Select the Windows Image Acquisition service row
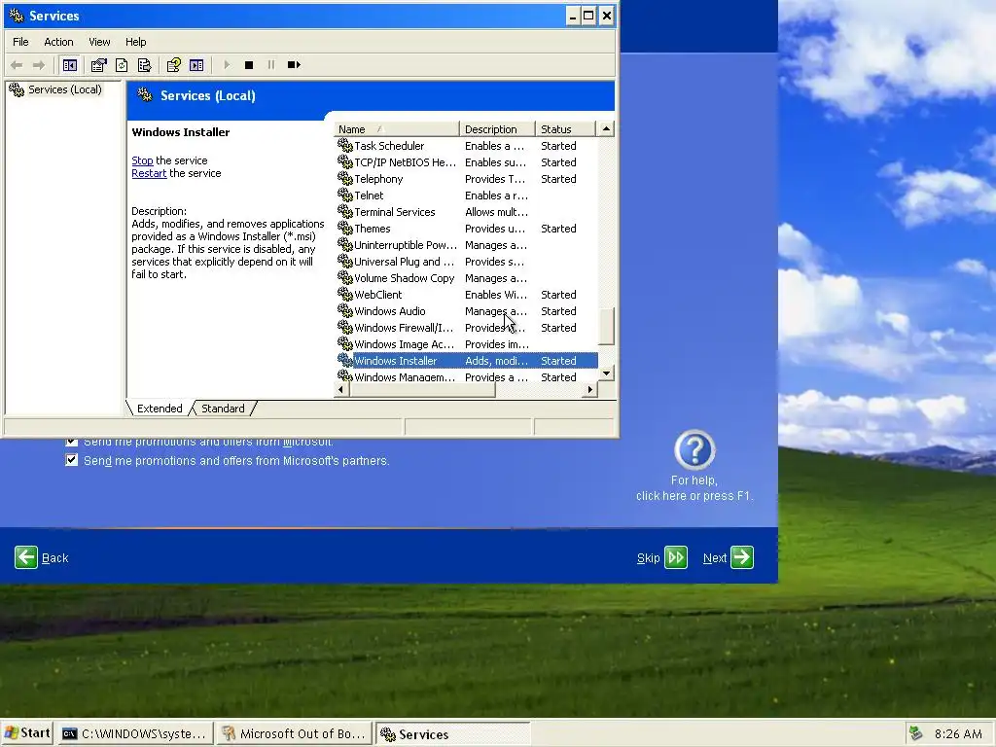The height and width of the screenshot is (747, 996). pos(466,343)
